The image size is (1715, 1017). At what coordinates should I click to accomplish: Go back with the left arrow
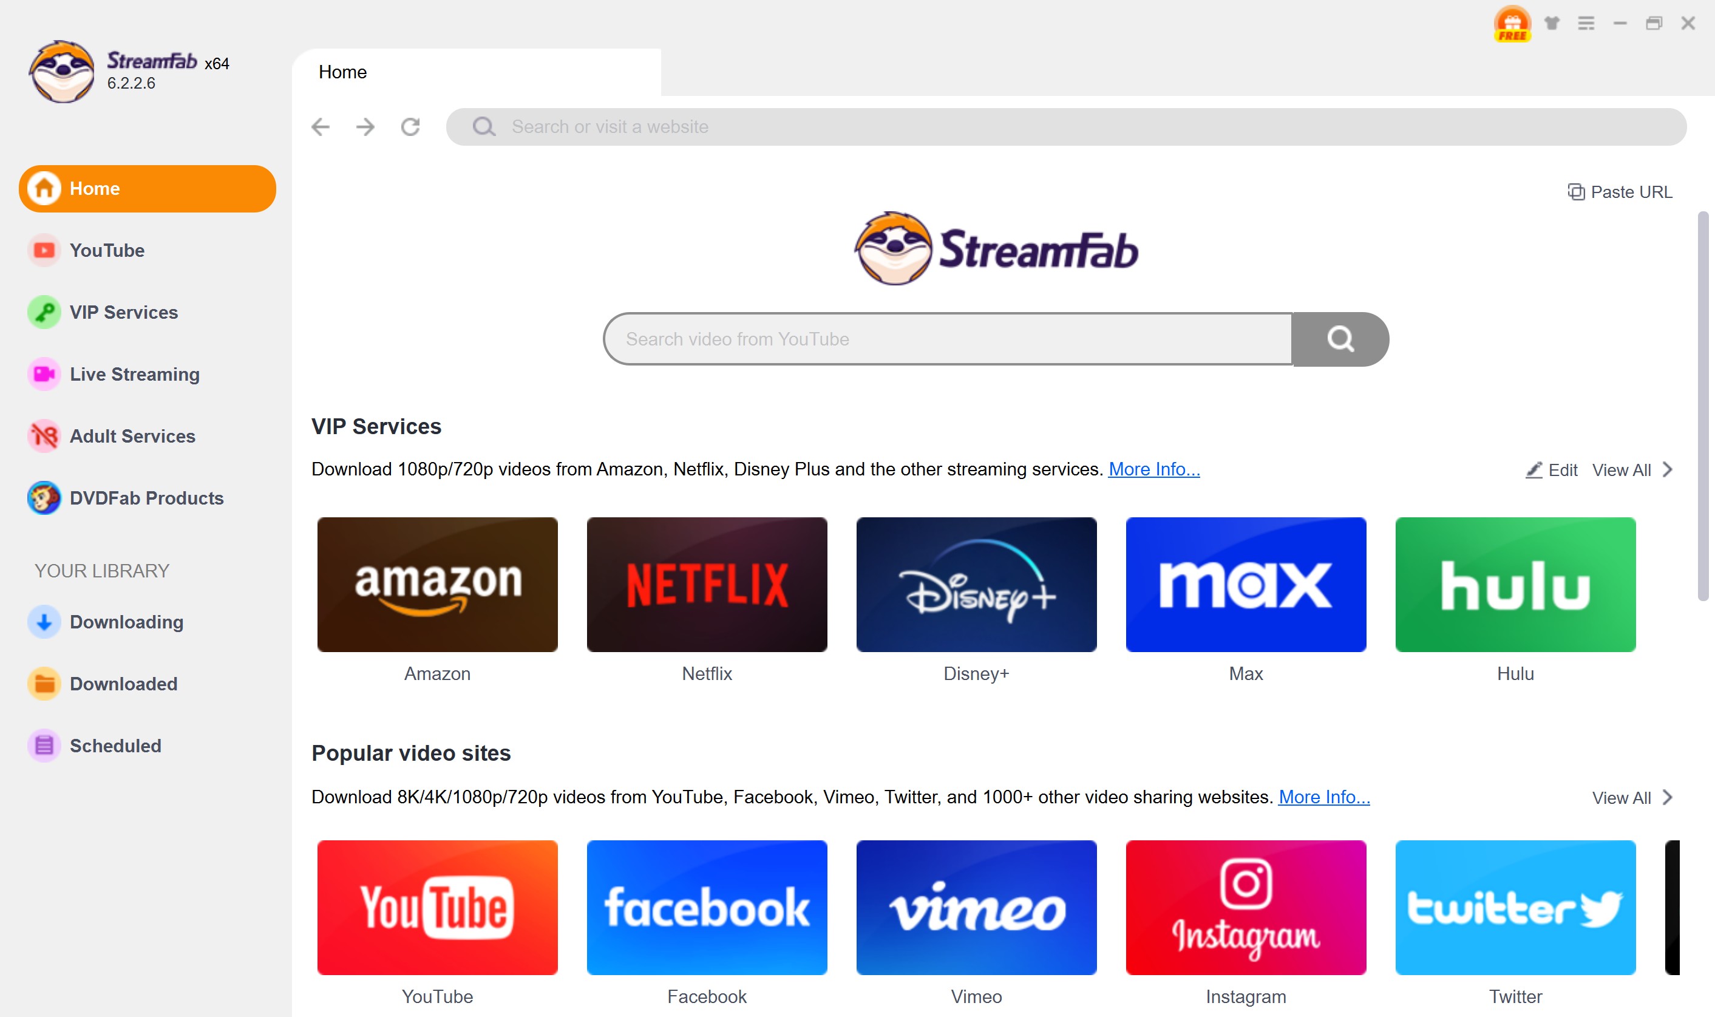click(x=321, y=127)
